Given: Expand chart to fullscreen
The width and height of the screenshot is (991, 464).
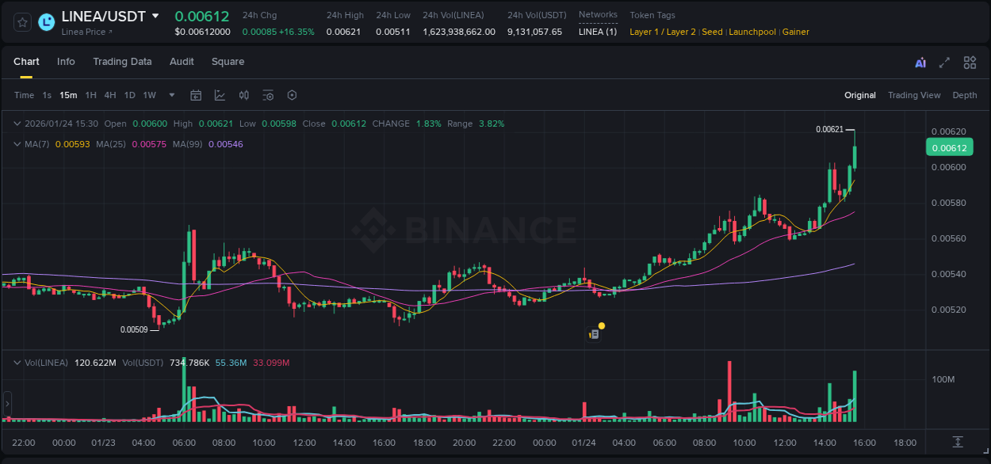Looking at the screenshot, I should [944, 62].
